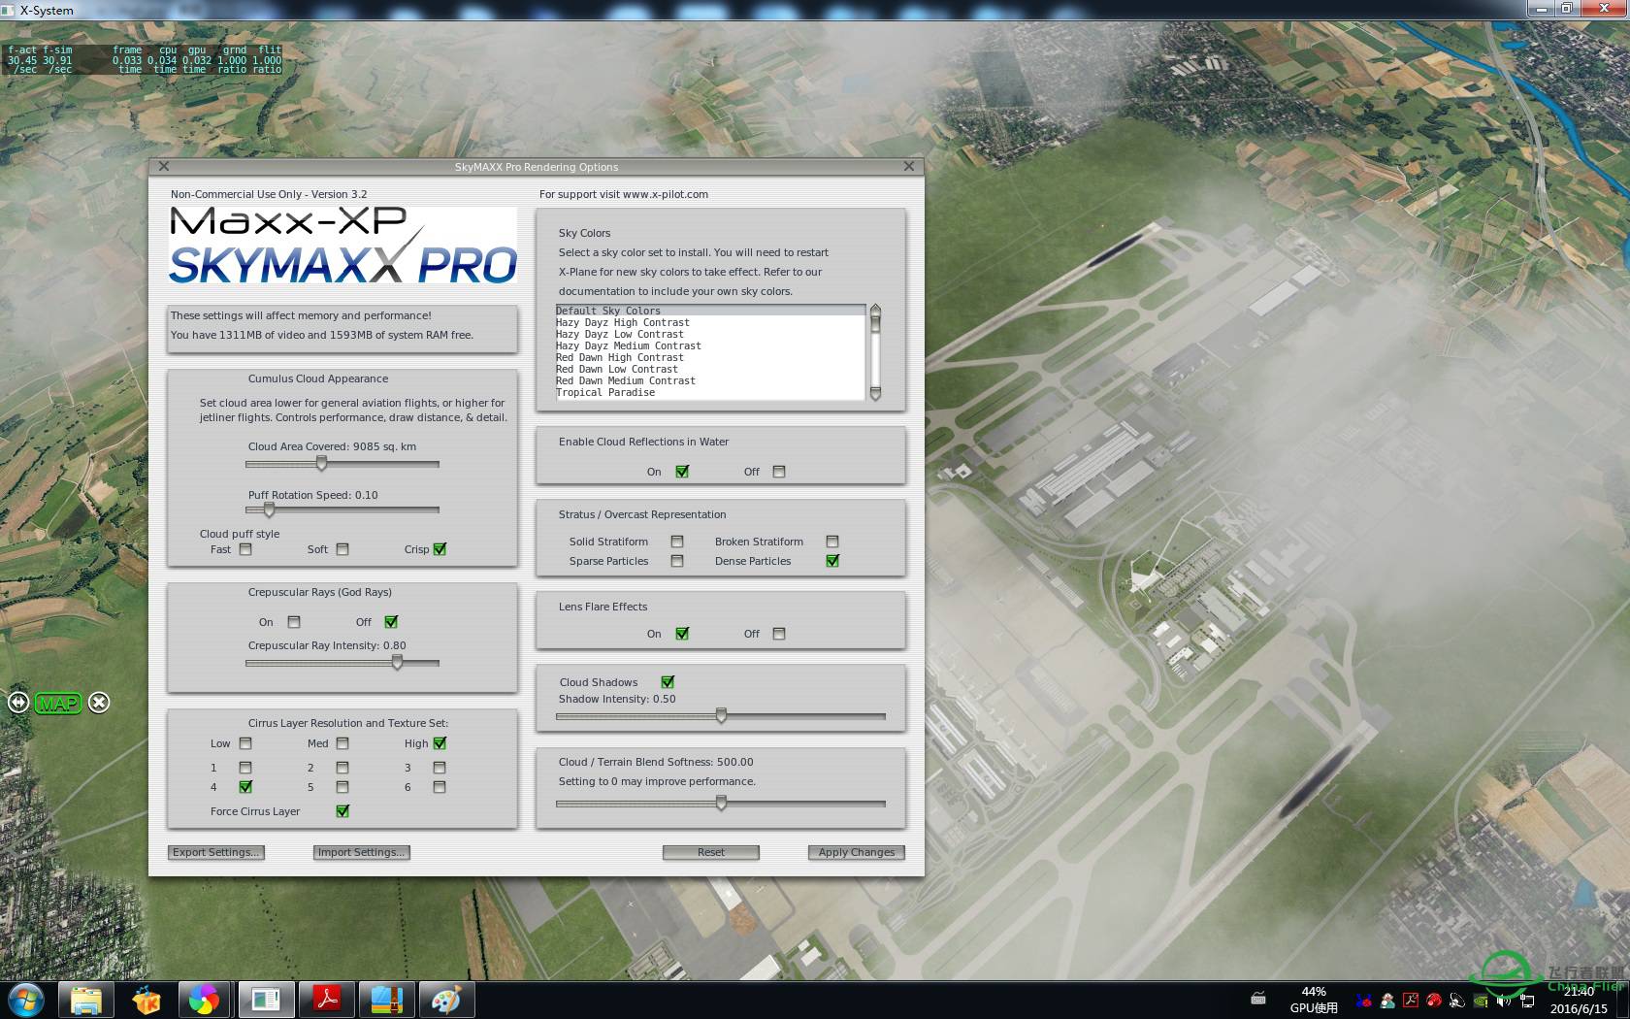Select cirrus texture set 5
This screenshot has width=1630, height=1019.
pyautogui.click(x=342, y=787)
